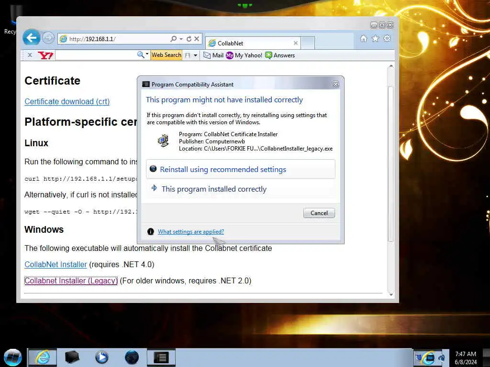
Task: Click the CollabNet installer program icon
Action: click(x=164, y=141)
